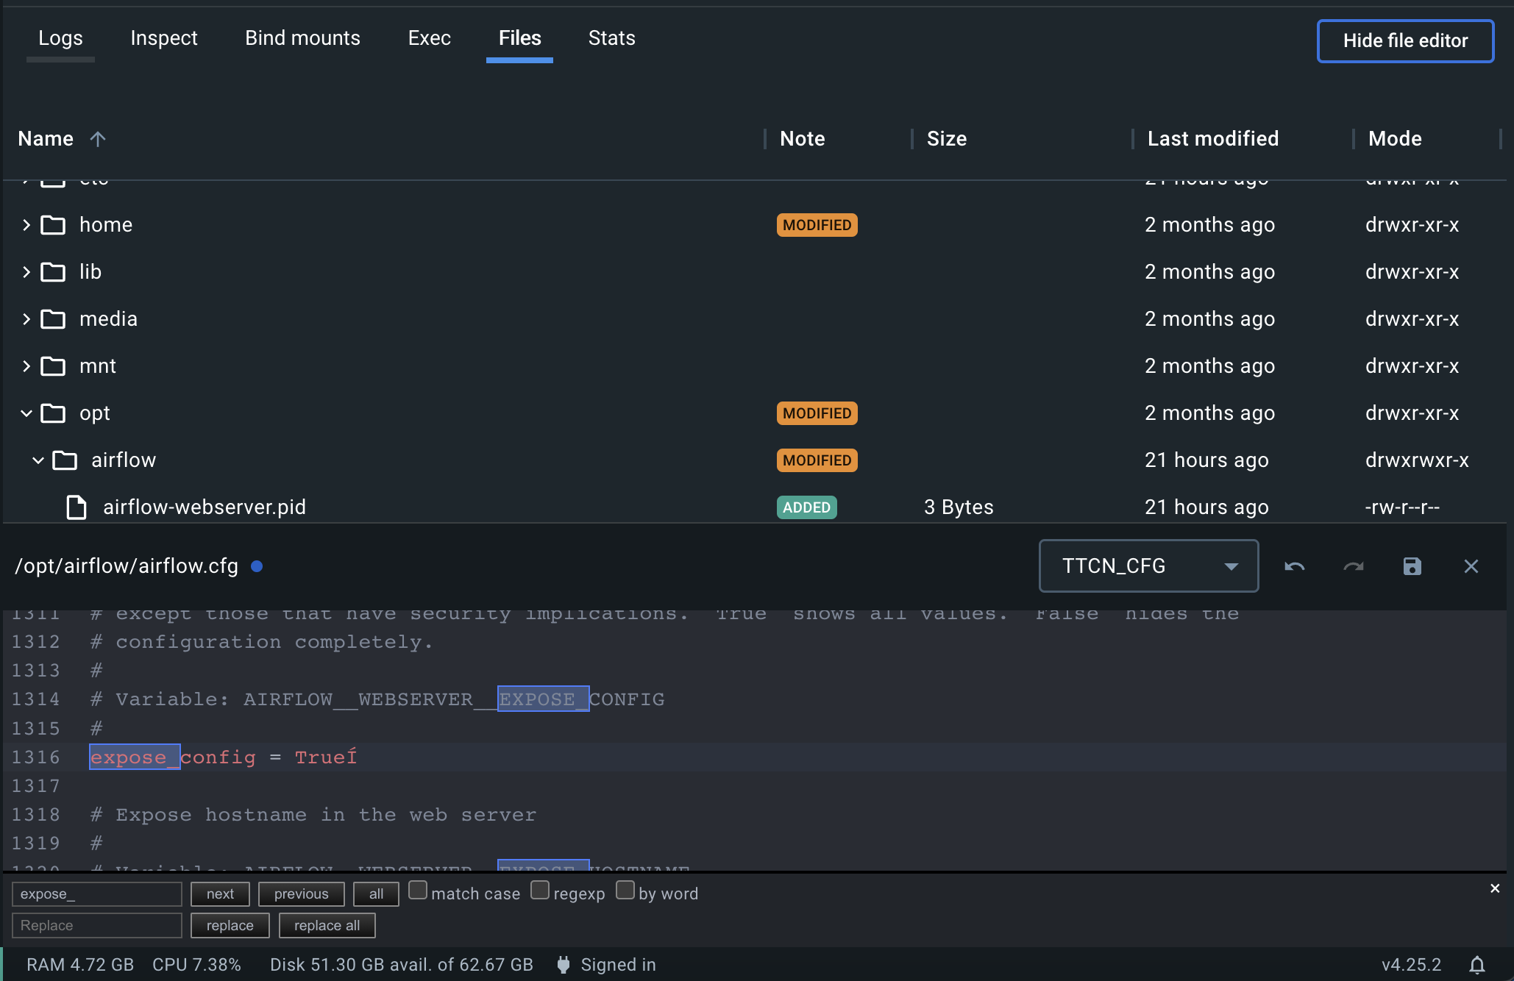Image resolution: width=1514 pixels, height=981 pixels.
Task: Click the lib folder icon
Action: [53, 272]
